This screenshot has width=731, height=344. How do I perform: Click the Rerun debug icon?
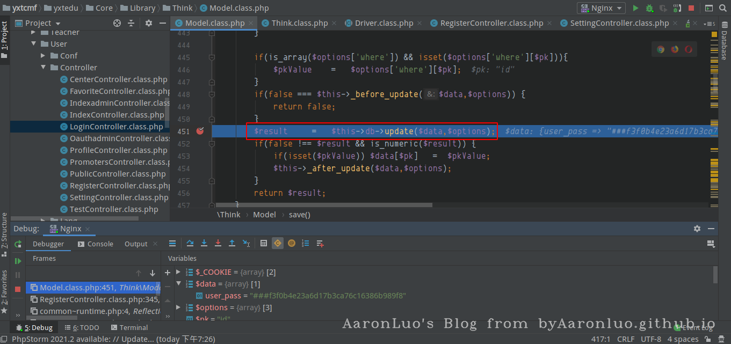pyautogui.click(x=18, y=244)
